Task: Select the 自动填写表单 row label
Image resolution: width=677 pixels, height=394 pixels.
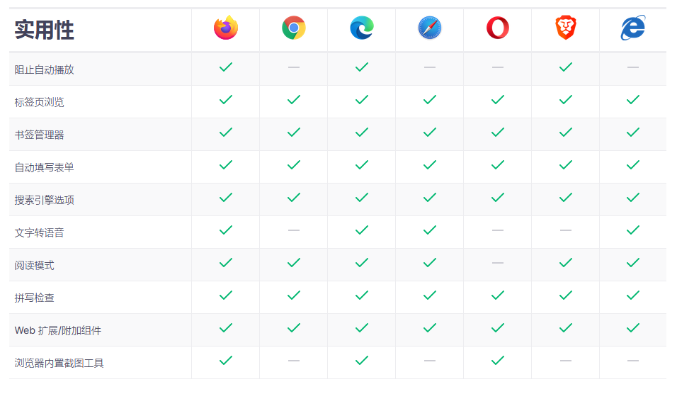Action: [45, 167]
